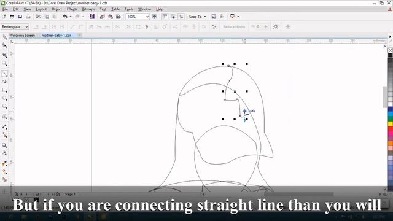Switch to the mother-baby-1.cdr tab
Screen dimensions: 393x221
pyautogui.click(x=56, y=36)
